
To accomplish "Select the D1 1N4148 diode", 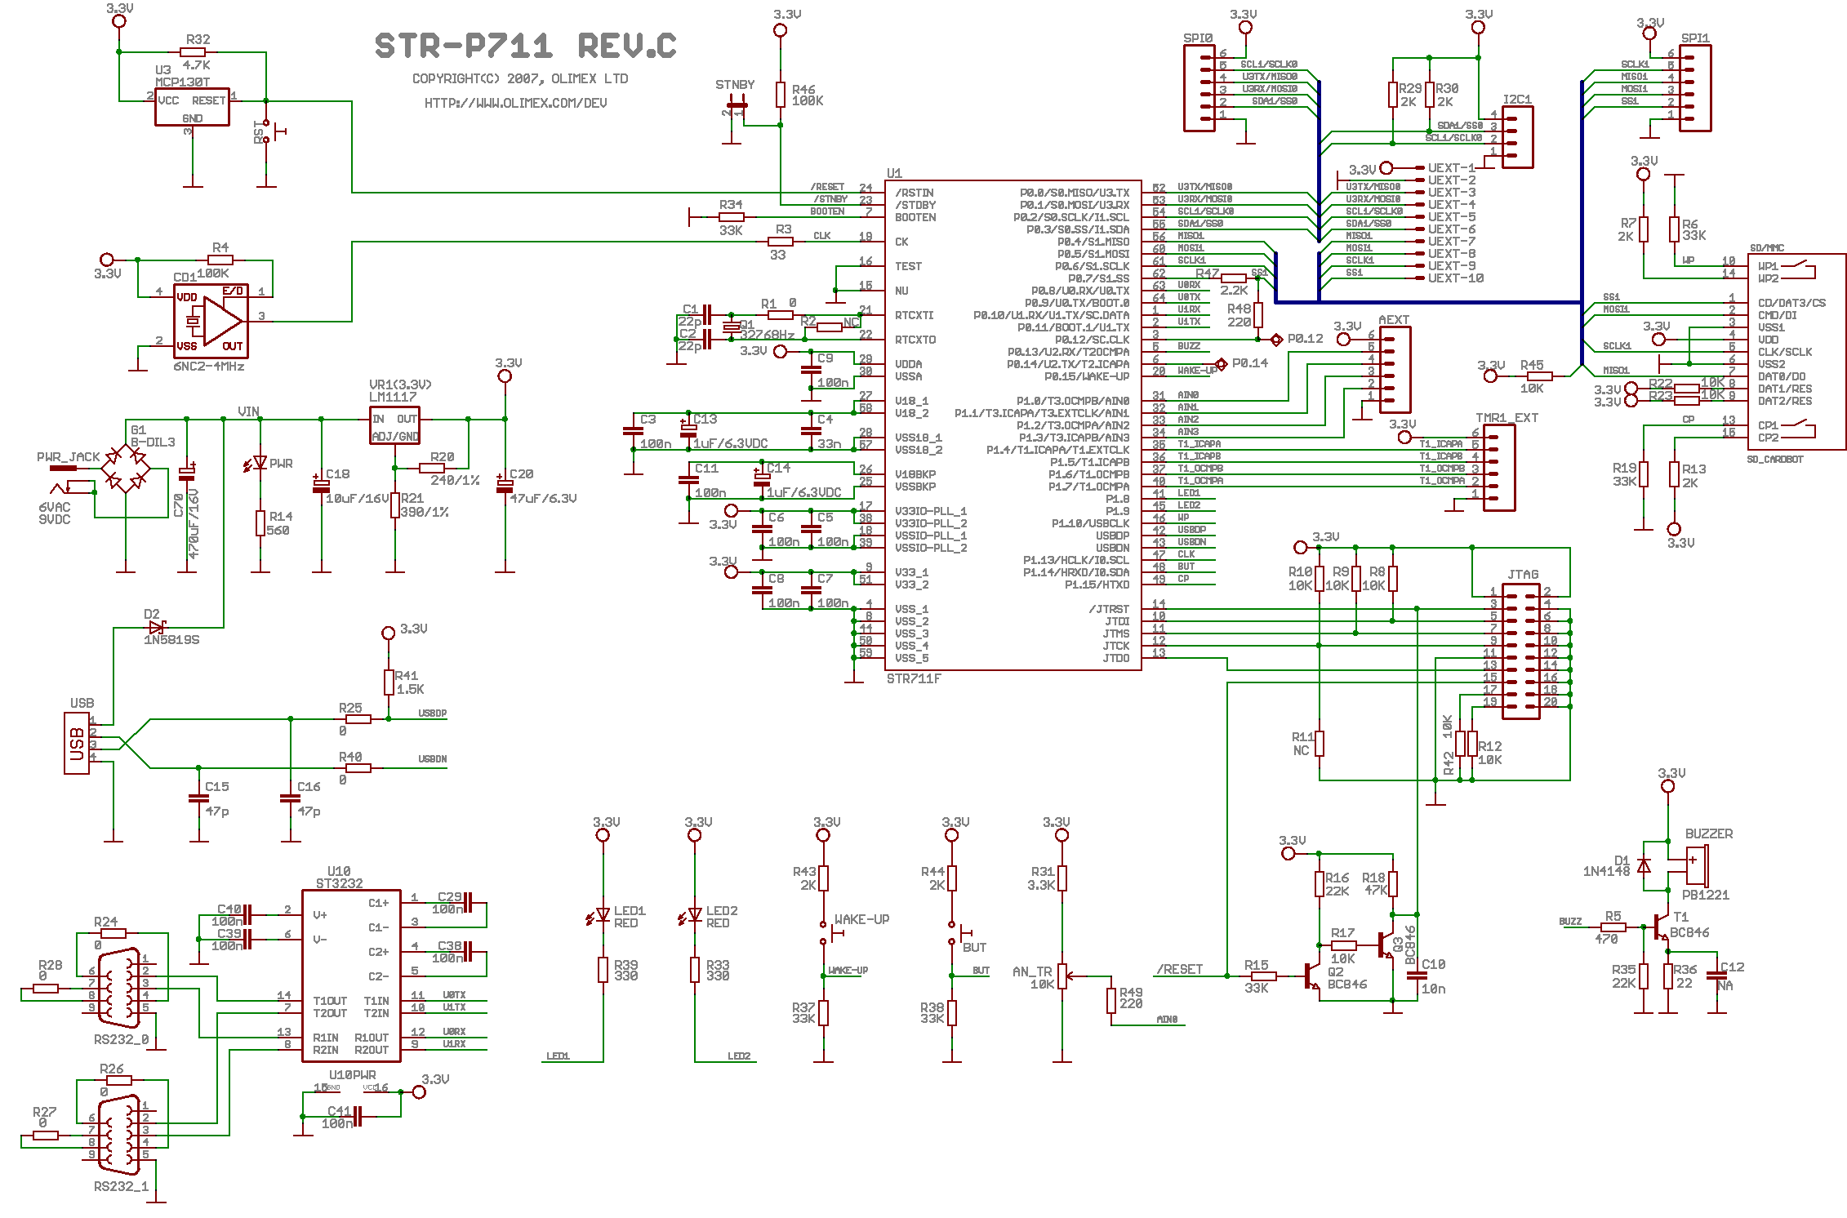I will pyautogui.click(x=1644, y=865).
